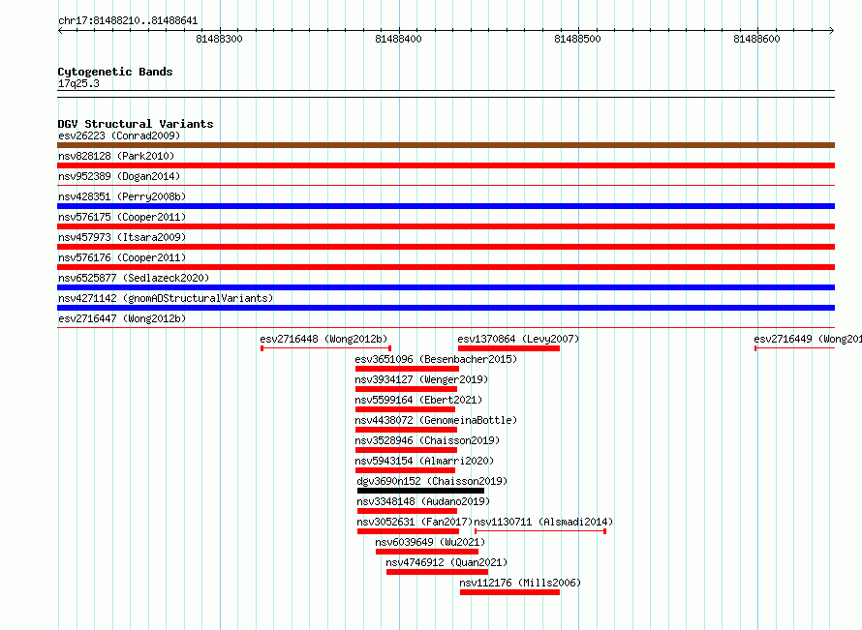The width and height of the screenshot is (862, 630).
Task: Open the second Cooper2011 variant nsv576176
Action: pyautogui.click(x=122, y=257)
